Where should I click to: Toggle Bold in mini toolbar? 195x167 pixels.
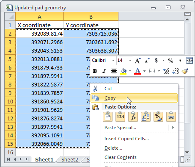pos(95,71)
